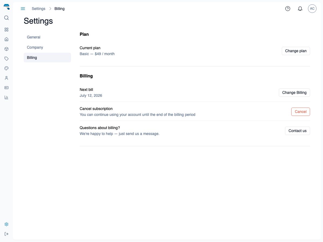
Task: Click the 'July 12, 2026' date text
Action: 91,95
